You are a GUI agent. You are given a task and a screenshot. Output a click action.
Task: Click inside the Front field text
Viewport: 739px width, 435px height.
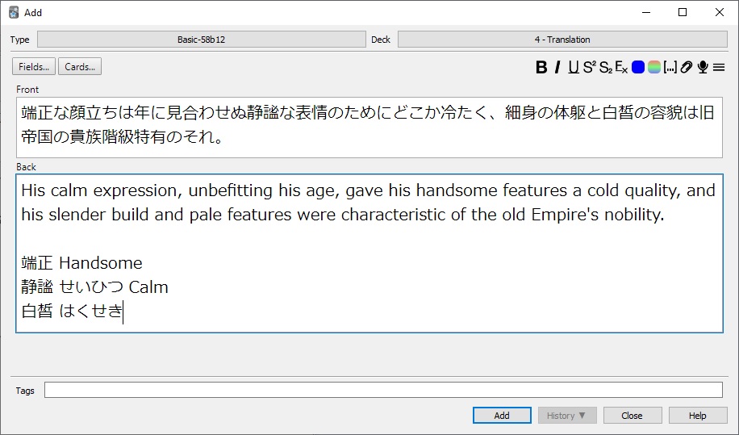368,126
